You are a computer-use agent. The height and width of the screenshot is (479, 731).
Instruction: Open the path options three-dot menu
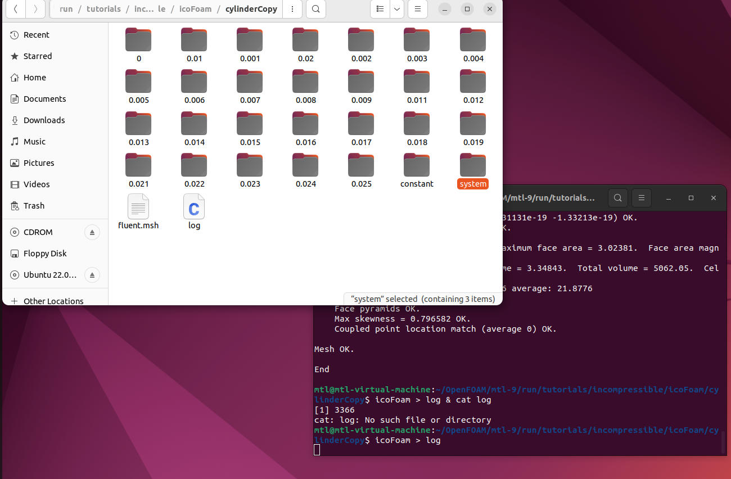[x=292, y=9]
